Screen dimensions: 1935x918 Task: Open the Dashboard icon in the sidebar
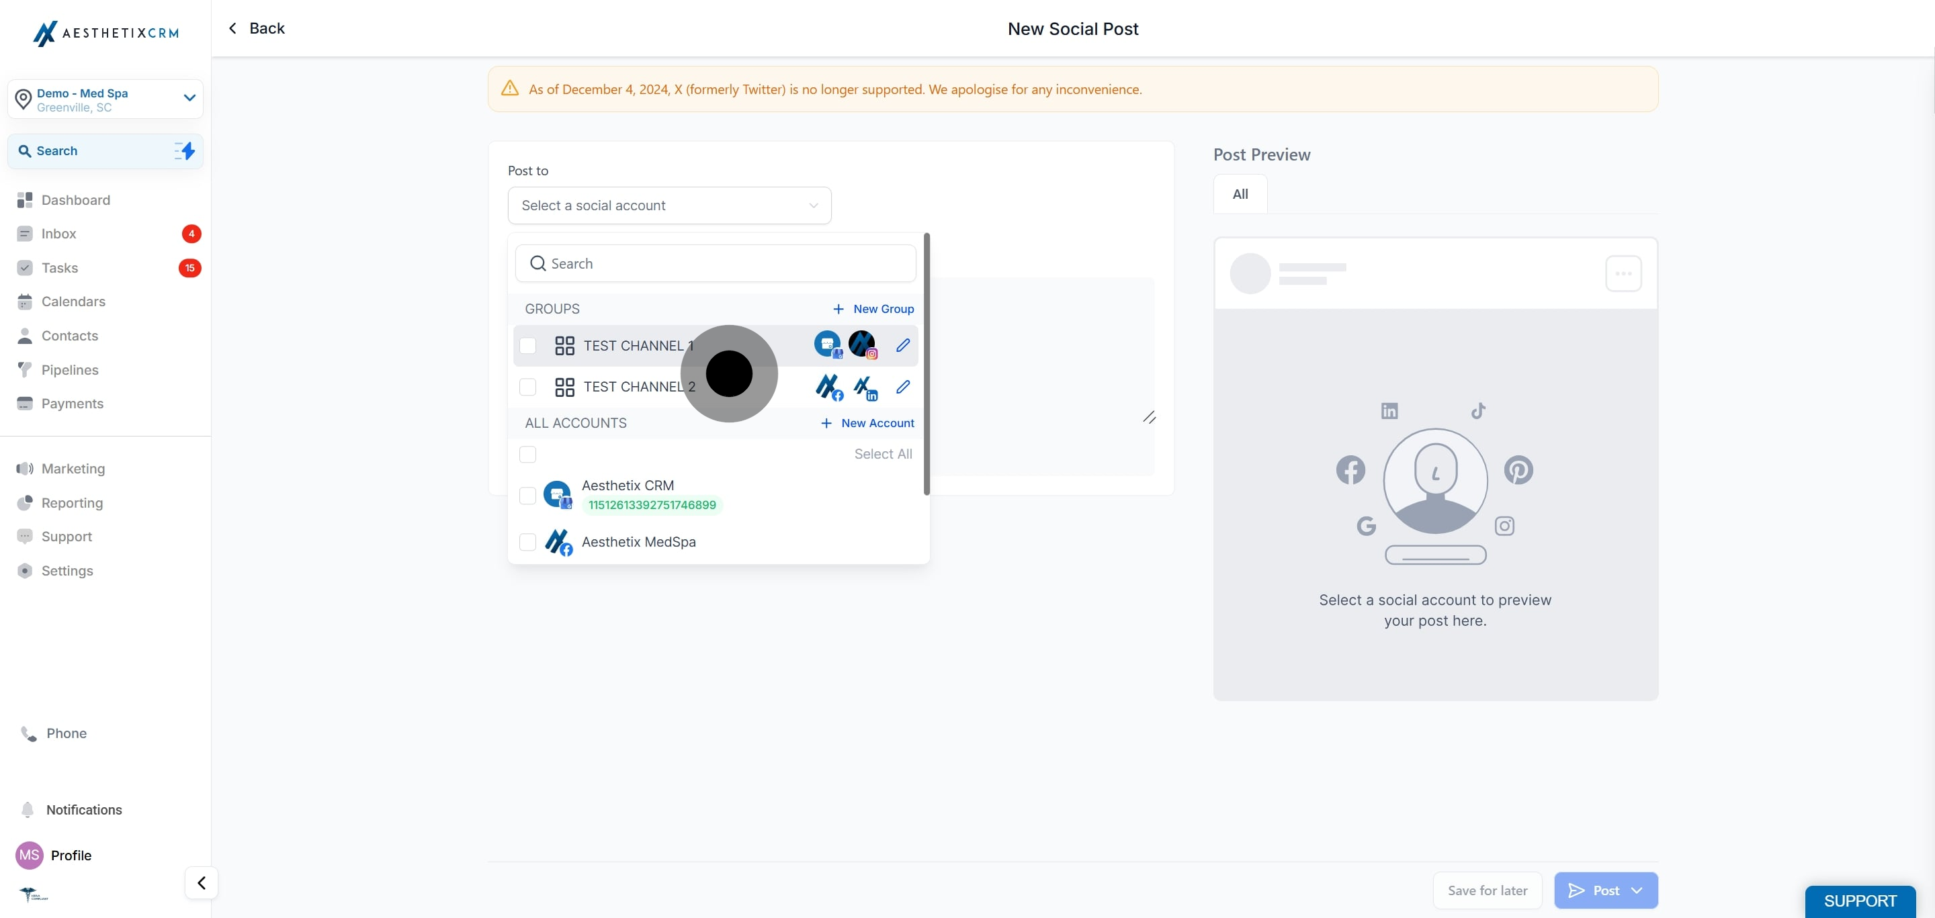tap(25, 200)
